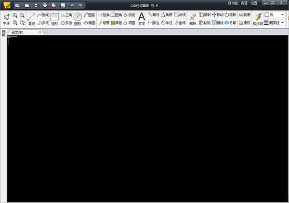Viewport: 289px width, 203px height.
Task: Select the 切圆 tangent circle tool
Action: tap(129, 23)
